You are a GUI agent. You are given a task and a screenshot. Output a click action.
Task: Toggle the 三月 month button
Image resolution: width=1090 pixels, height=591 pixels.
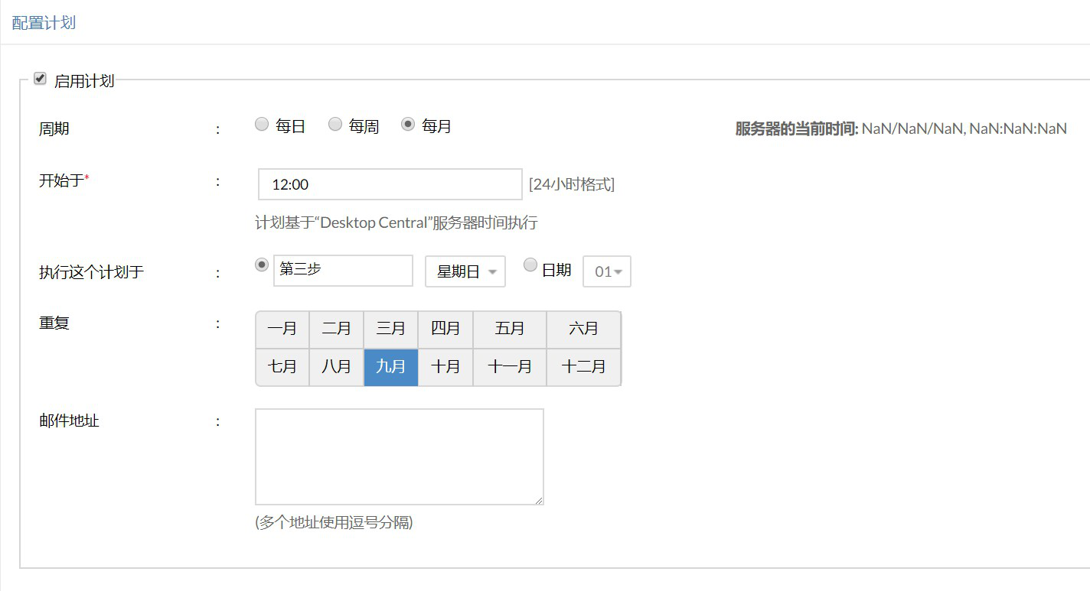[x=391, y=330]
